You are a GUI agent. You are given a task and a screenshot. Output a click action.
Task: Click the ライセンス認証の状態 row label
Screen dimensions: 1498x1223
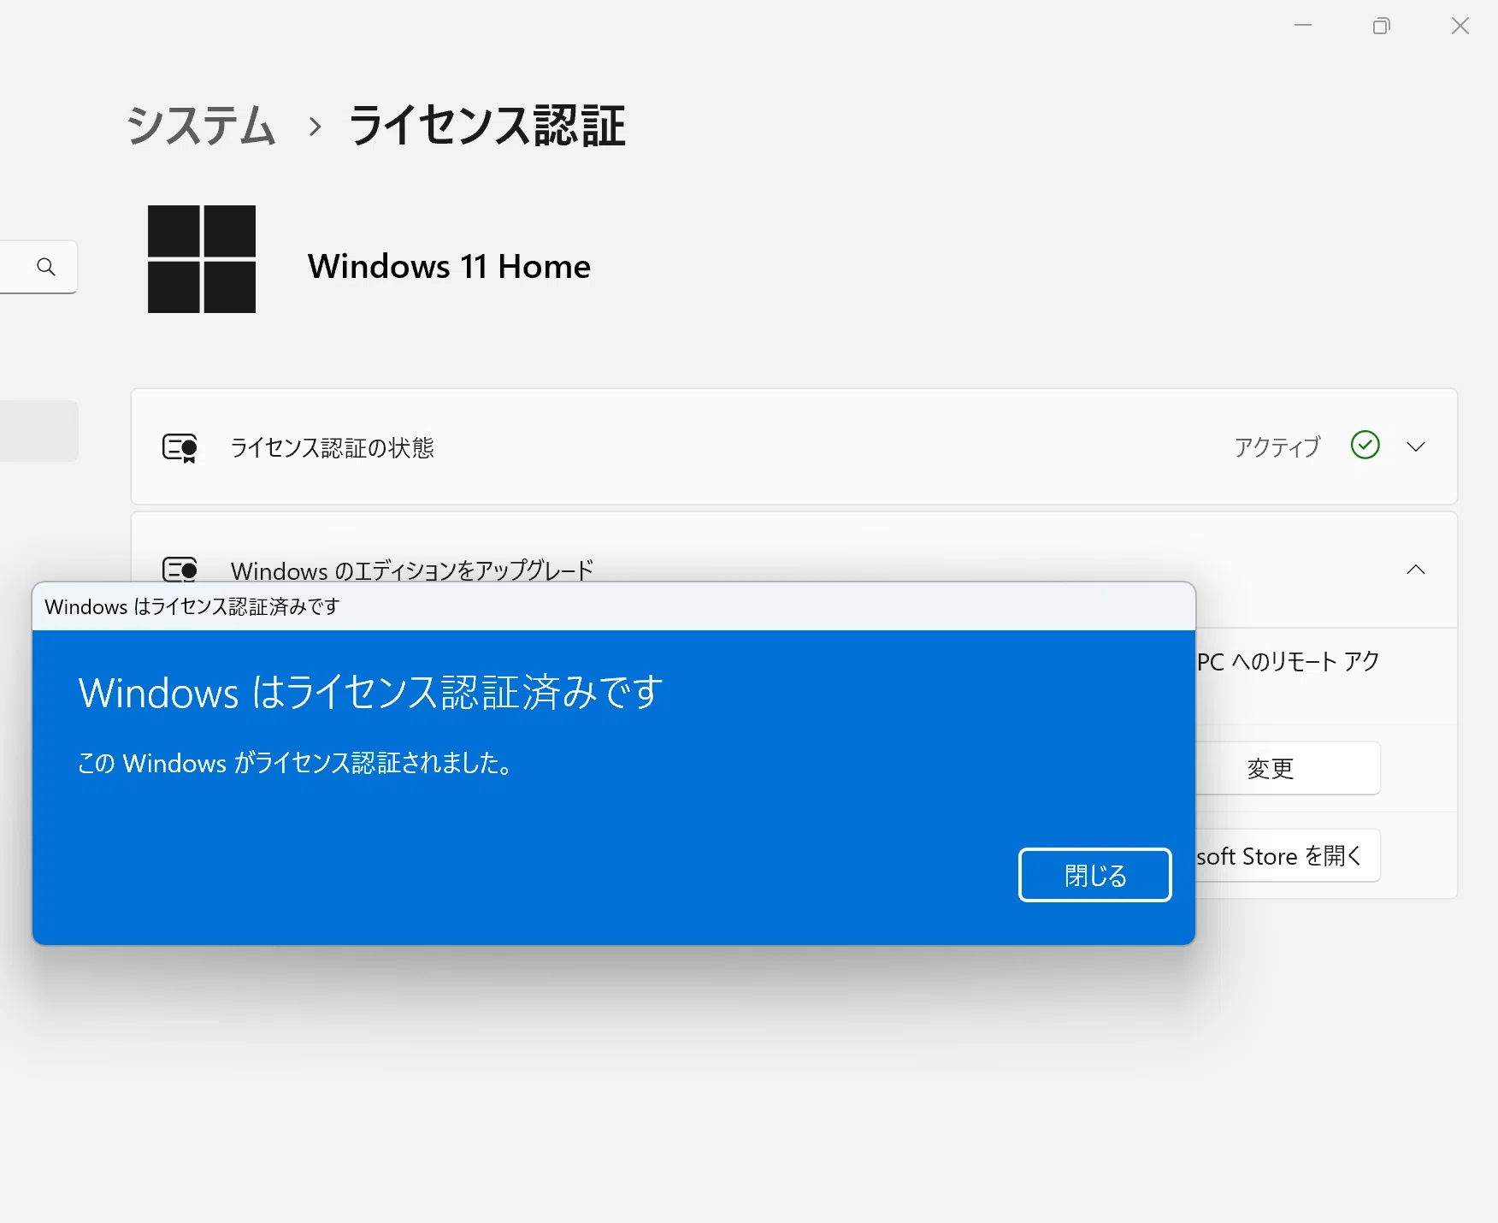tap(333, 447)
